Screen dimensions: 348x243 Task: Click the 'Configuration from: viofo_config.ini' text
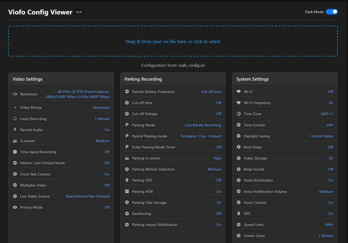pos(173,65)
